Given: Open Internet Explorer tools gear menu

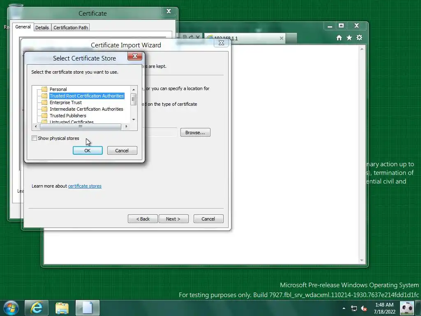Looking at the screenshot, I should tap(359, 37).
